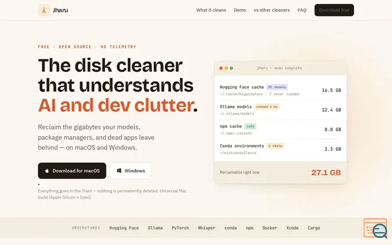This screenshot has width=392, height=245.
Task: Click the yellow minimize dot in scan window
Action: click(226, 68)
